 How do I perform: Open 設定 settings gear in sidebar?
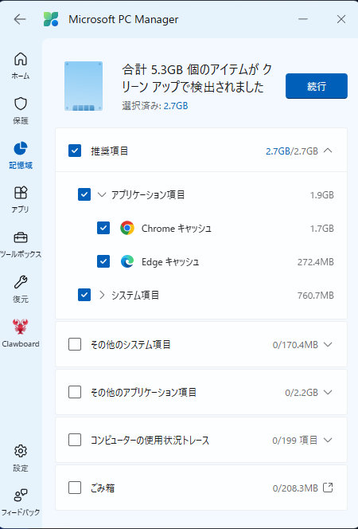coord(21,458)
